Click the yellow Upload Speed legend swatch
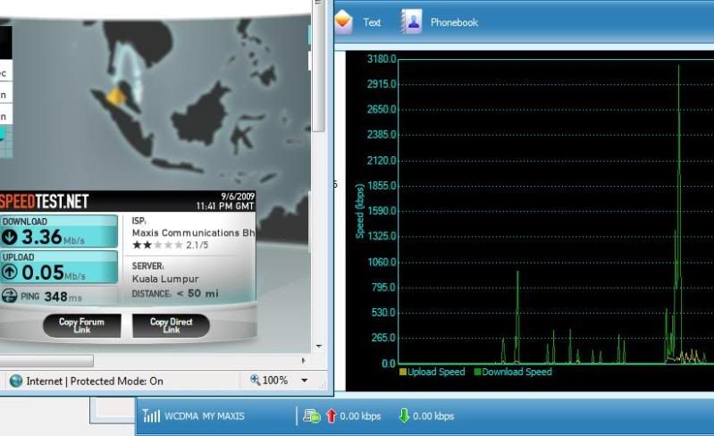714x436 pixels. (x=403, y=372)
